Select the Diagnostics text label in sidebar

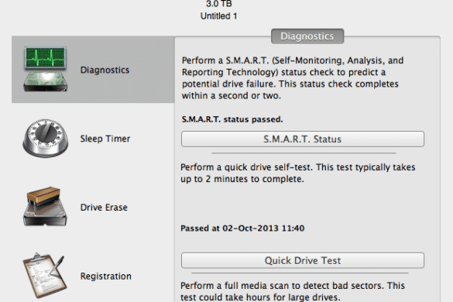105,70
